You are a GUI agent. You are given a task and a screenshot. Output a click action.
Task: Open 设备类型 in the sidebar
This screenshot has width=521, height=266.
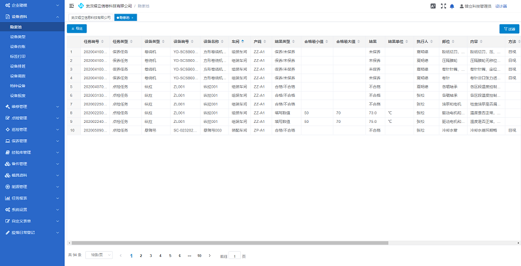[x=18, y=37]
